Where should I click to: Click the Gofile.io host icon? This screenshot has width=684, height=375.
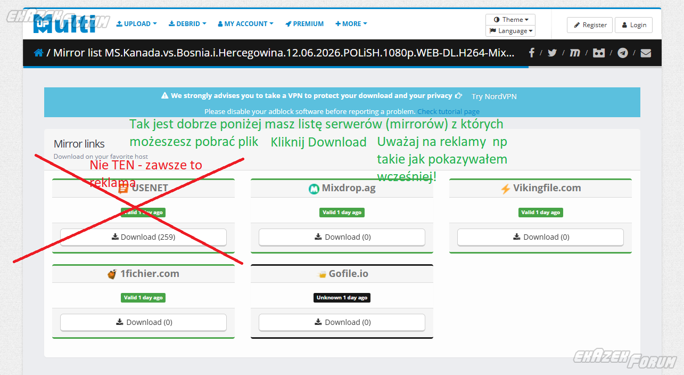tap(321, 274)
